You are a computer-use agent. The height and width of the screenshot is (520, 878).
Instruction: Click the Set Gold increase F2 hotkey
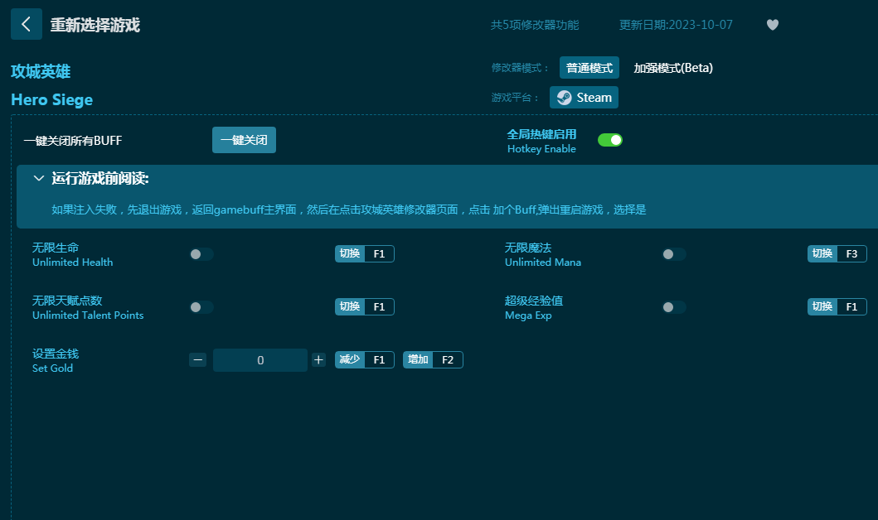pos(433,360)
